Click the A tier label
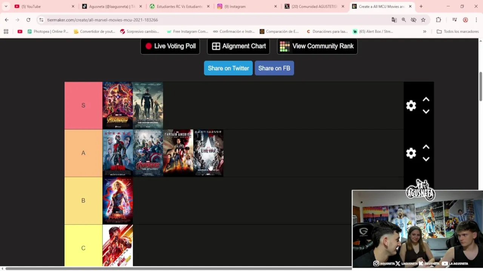483x271 pixels. click(83, 153)
